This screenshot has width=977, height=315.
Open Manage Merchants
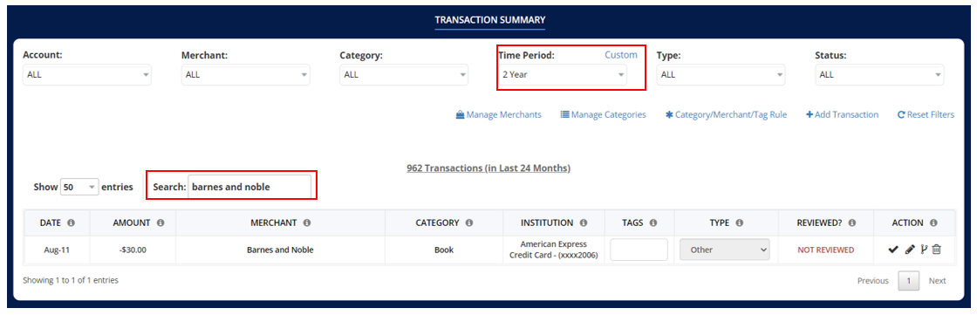click(498, 115)
